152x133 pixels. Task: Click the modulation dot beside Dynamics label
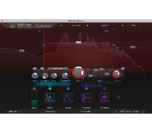pyautogui.click(x=70, y=81)
